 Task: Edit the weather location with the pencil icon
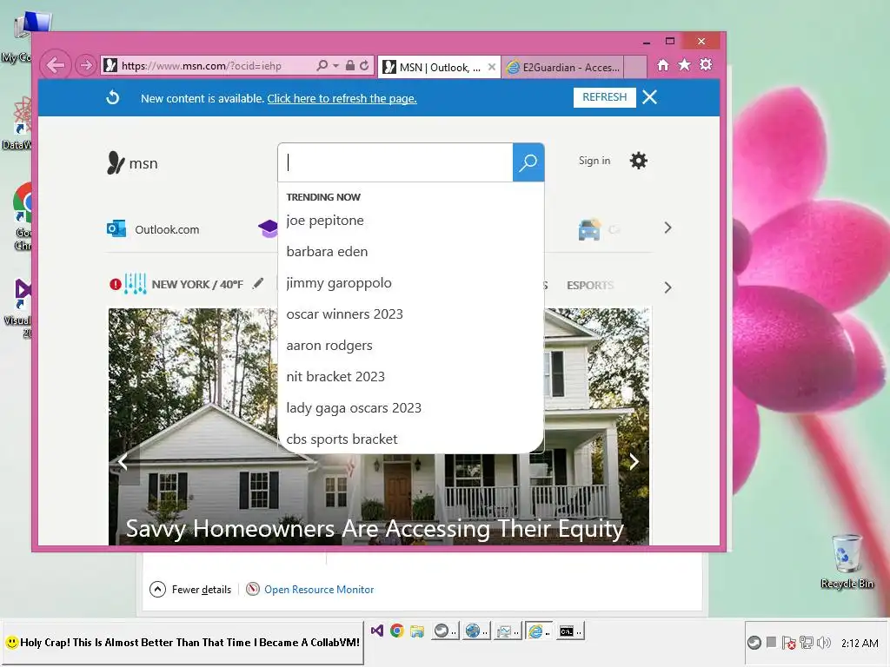(258, 283)
